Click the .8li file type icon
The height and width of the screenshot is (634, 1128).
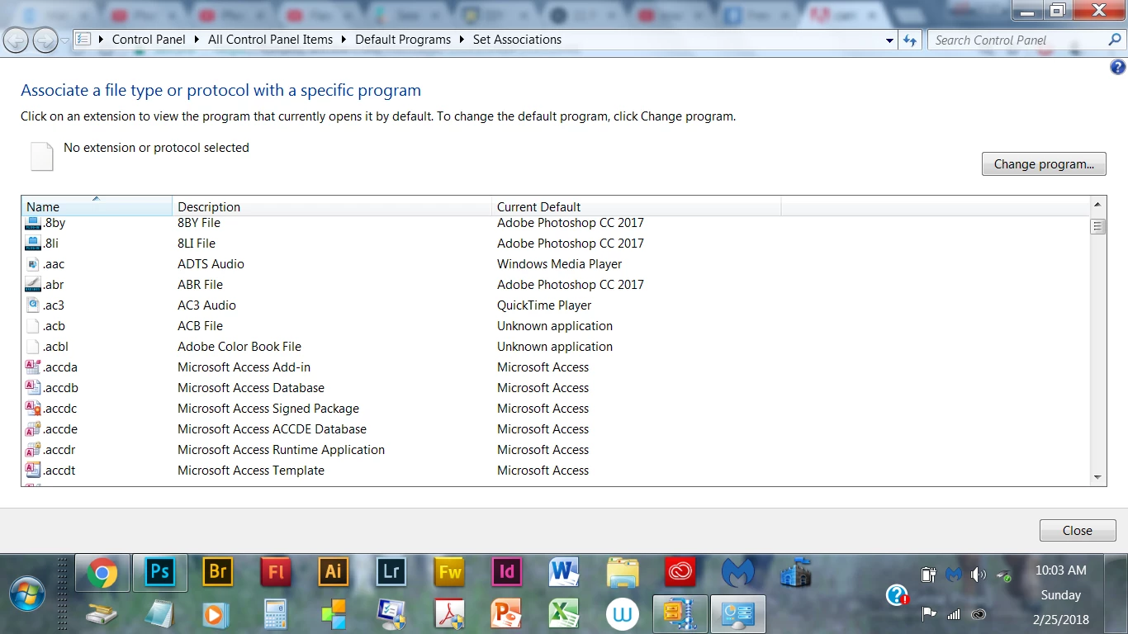(x=33, y=244)
